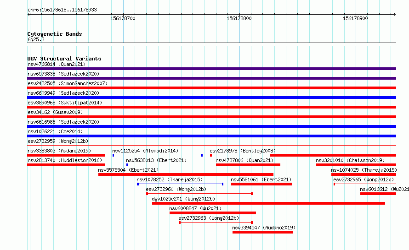409x250 pixels.
Task: Click the red nsv4737806 variant bar
Action: click(248, 165)
